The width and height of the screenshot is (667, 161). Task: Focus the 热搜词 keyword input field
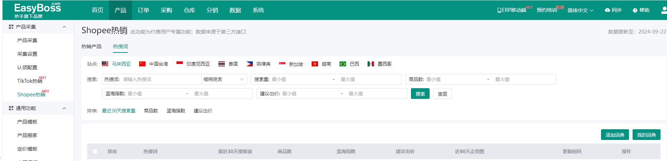pos(161,79)
